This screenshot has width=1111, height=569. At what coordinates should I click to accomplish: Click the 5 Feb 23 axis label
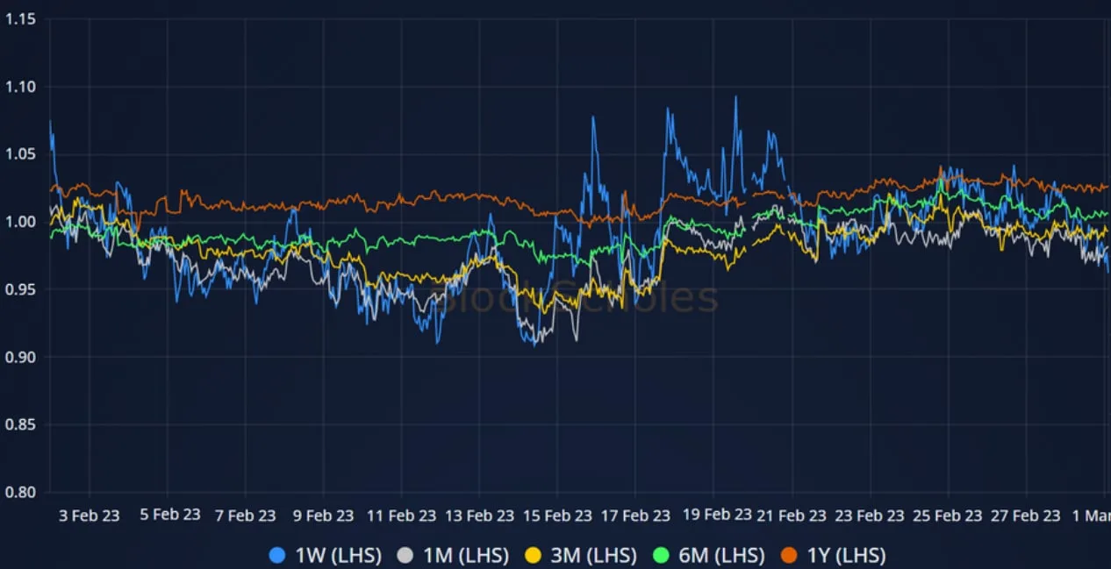pos(169,515)
